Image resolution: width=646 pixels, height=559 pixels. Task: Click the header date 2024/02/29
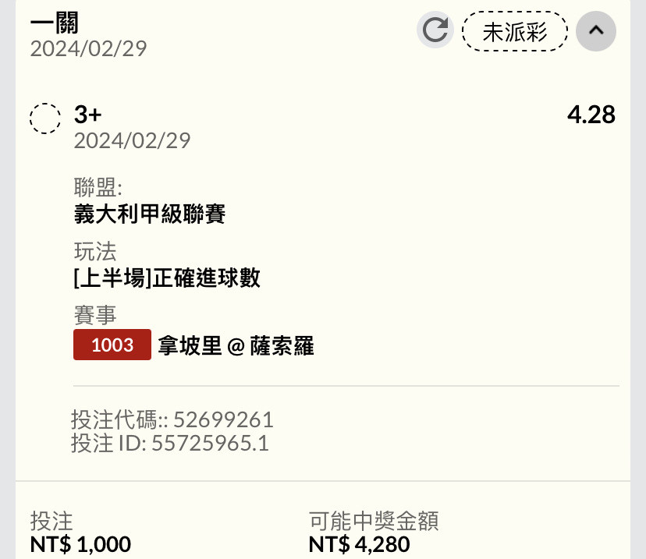pyautogui.click(x=89, y=49)
